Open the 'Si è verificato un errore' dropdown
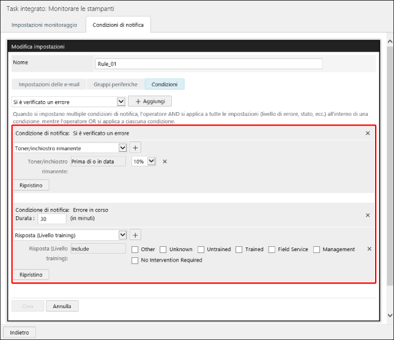This screenshot has width=394, height=340. (x=69, y=101)
